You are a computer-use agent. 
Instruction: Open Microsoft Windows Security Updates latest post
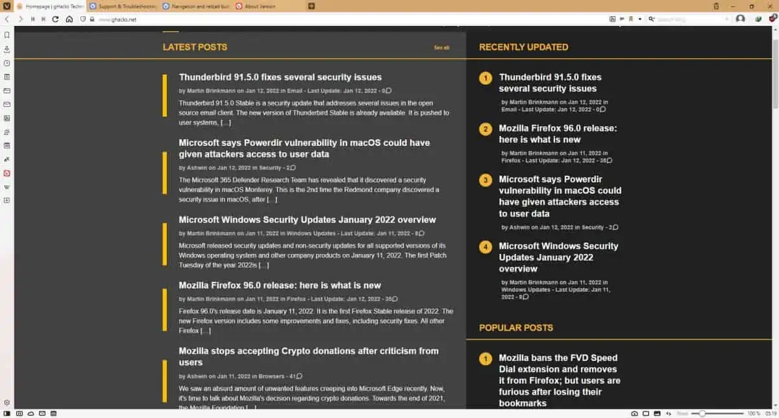click(x=308, y=220)
